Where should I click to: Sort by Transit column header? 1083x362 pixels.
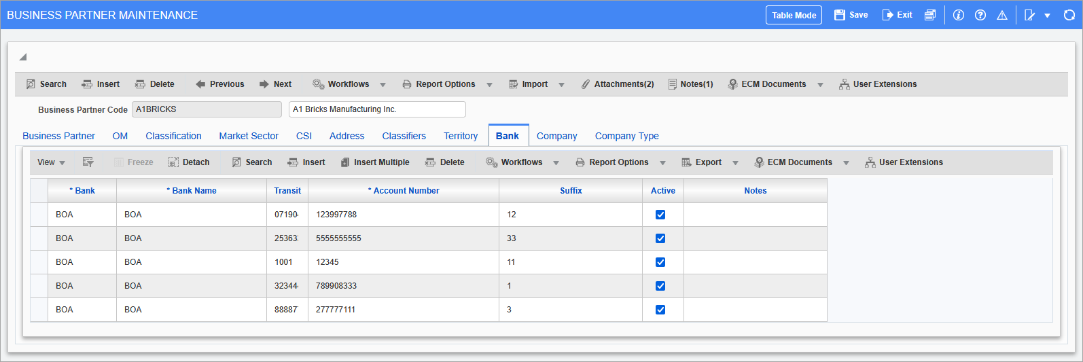pos(287,191)
